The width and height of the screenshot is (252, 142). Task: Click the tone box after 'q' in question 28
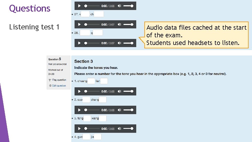pyautogui.click(x=98, y=33)
